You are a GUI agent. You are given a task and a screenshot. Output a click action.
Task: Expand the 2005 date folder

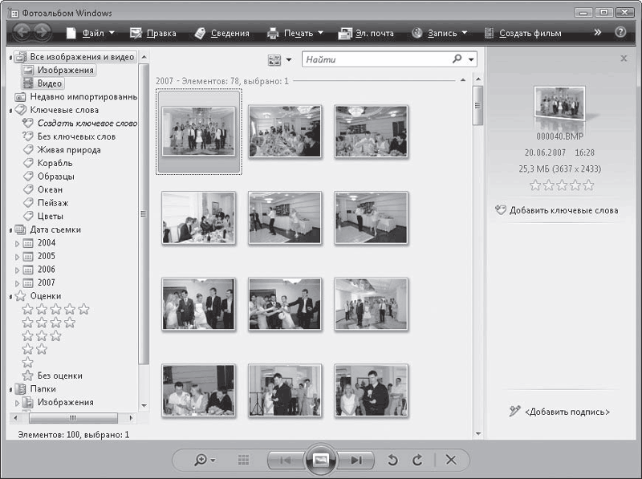coord(18,257)
